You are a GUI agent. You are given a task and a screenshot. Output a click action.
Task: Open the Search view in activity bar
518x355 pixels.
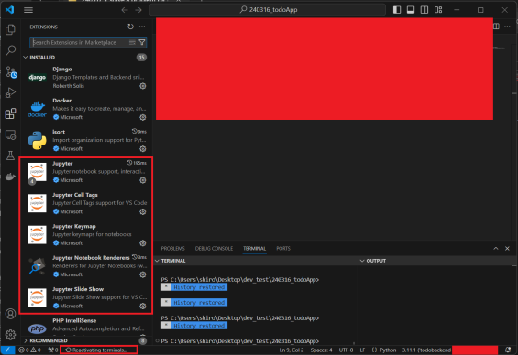(10, 50)
